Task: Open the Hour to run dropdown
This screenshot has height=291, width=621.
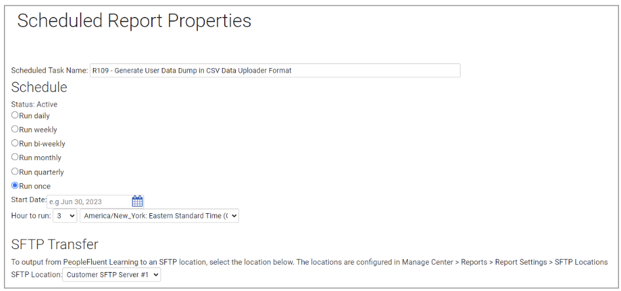Action: (65, 216)
